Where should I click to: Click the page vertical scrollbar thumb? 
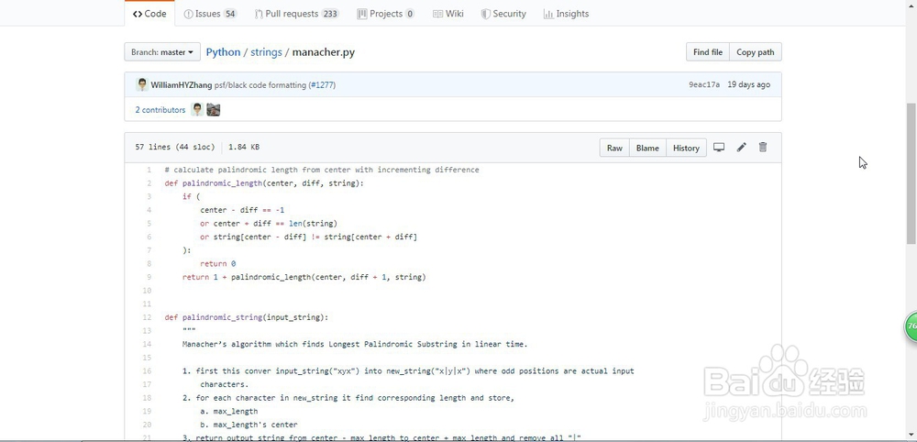click(911, 173)
